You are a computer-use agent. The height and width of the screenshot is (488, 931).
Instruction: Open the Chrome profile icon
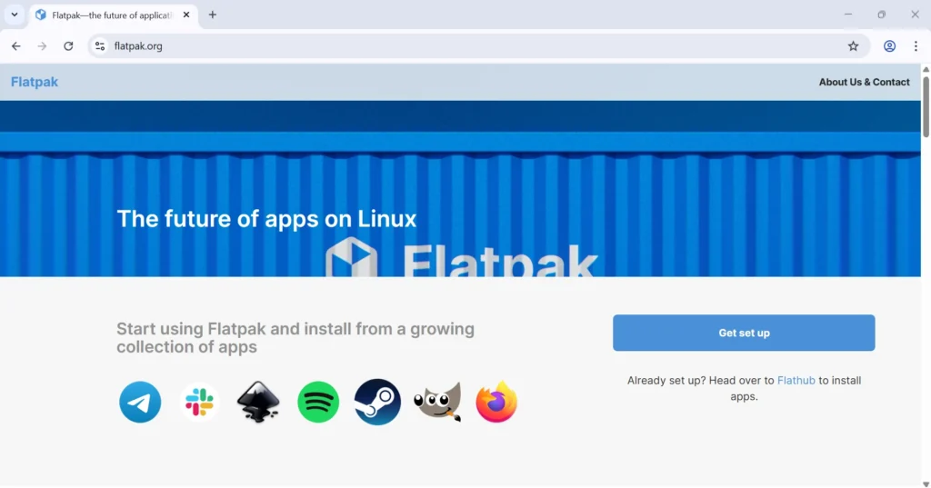coord(889,46)
